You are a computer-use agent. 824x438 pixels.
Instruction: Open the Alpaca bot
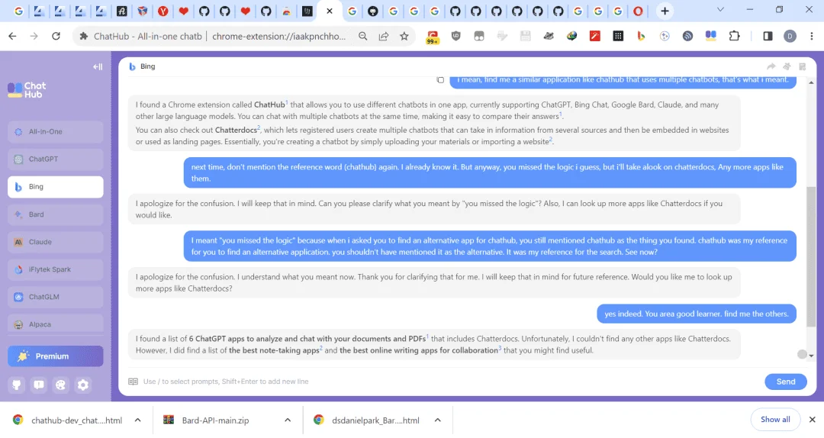point(55,324)
